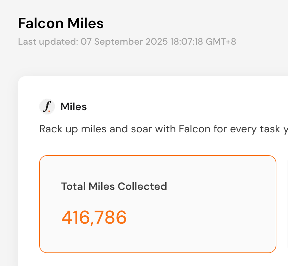Click the word September in the timestamp

pos(118,42)
